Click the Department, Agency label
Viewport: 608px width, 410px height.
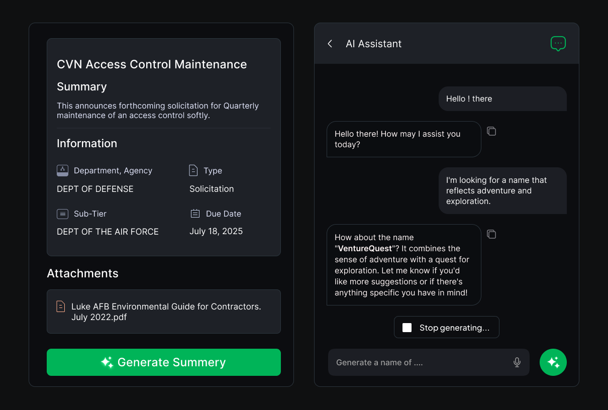coord(113,170)
